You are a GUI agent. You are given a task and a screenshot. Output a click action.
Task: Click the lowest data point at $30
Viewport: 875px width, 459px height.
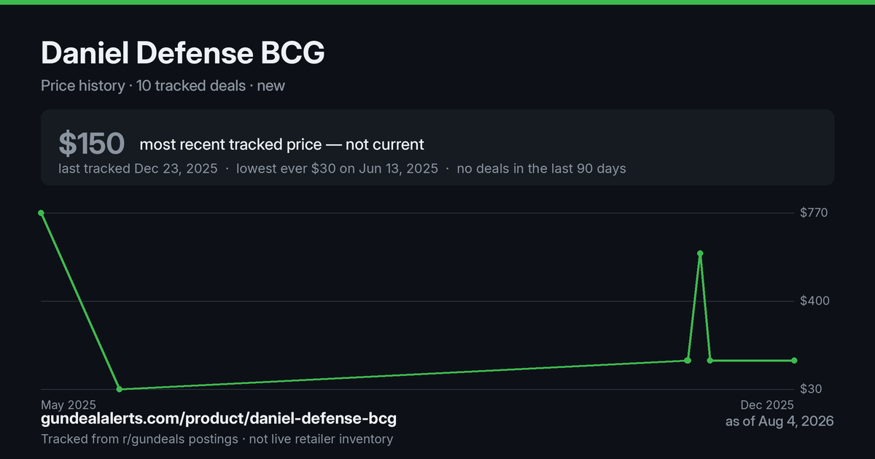[x=120, y=389]
